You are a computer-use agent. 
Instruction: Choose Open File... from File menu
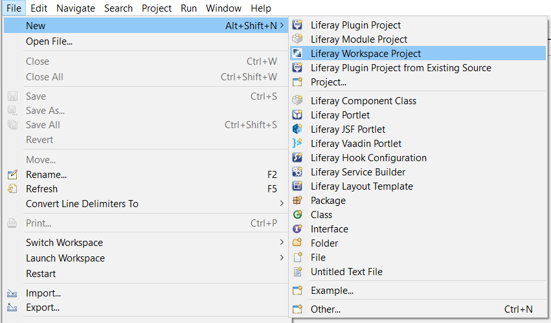pos(146,41)
